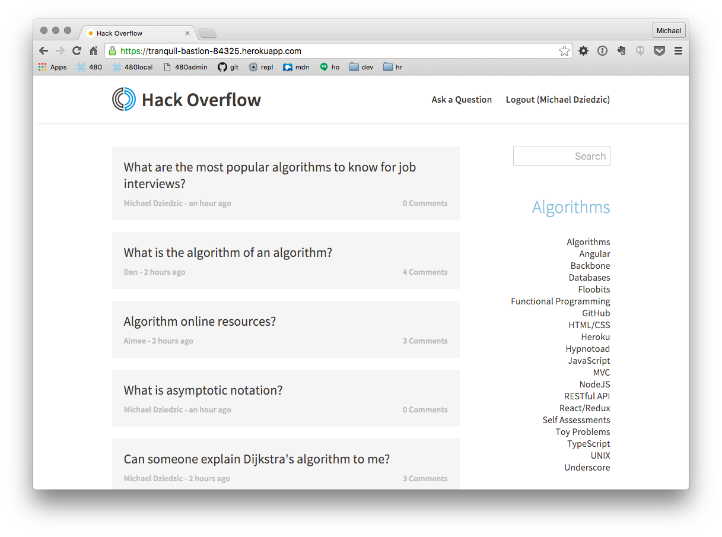Open the Evernote Web Clipper extension
The height and width of the screenshot is (537, 722).
pos(621,51)
